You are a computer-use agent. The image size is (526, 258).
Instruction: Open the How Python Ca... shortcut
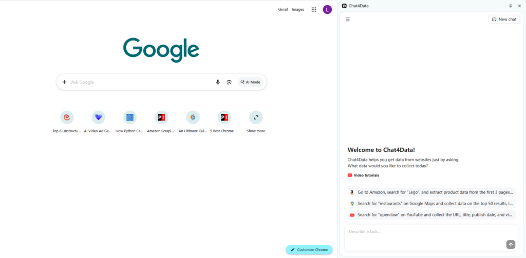pyautogui.click(x=129, y=122)
